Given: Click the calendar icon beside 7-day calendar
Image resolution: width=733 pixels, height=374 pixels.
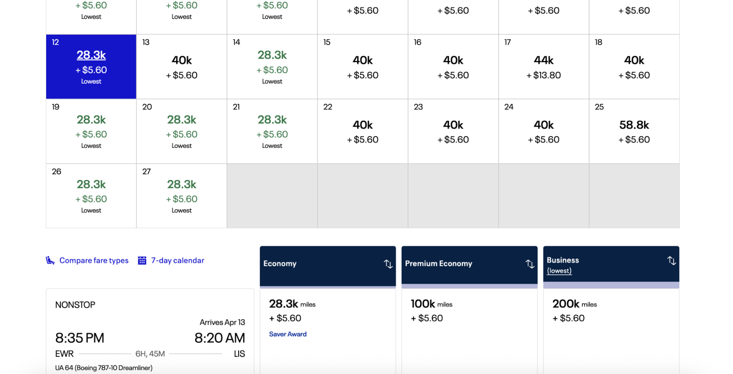Looking at the screenshot, I should tap(142, 260).
